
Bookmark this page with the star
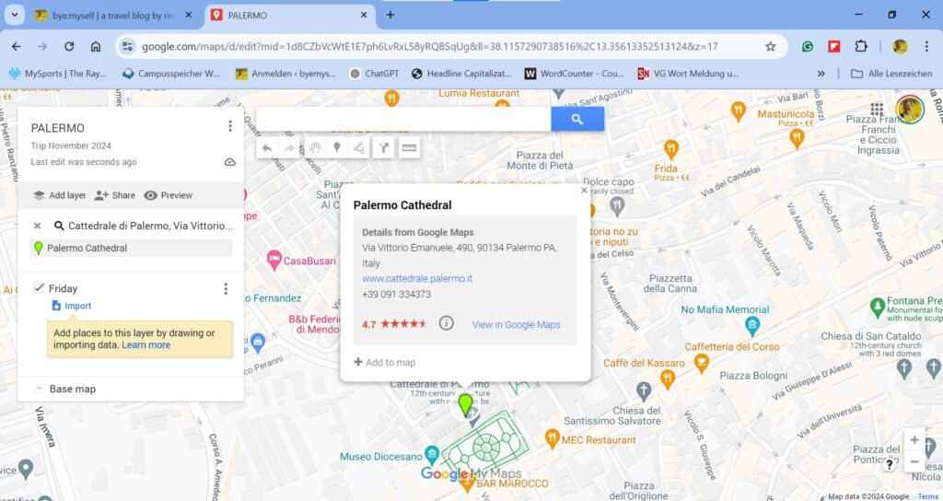click(x=771, y=46)
